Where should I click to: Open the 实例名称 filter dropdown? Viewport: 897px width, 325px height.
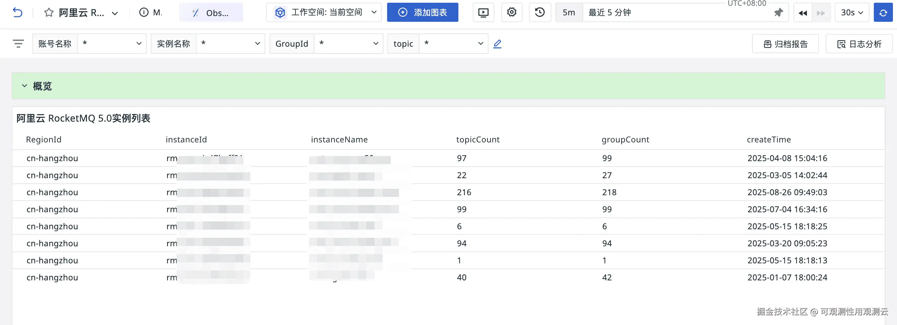[x=230, y=44]
